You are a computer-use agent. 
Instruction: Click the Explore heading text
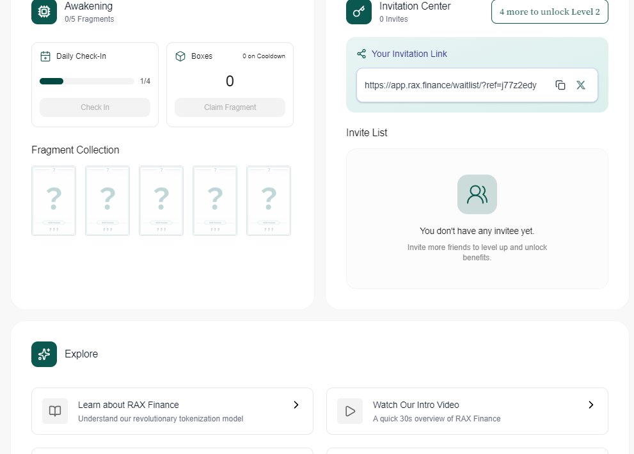tap(81, 354)
